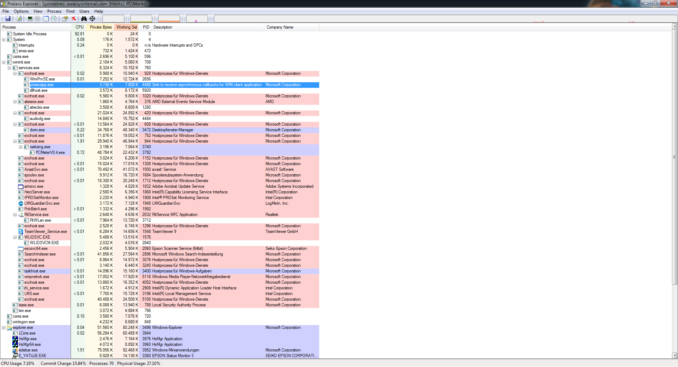Select the PCMeterV0.4.exe process row
The height and width of the screenshot is (367, 678).
(160, 152)
